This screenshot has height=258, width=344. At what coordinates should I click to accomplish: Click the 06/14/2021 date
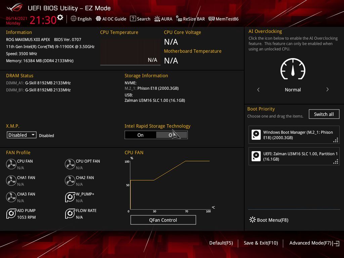point(16,18)
